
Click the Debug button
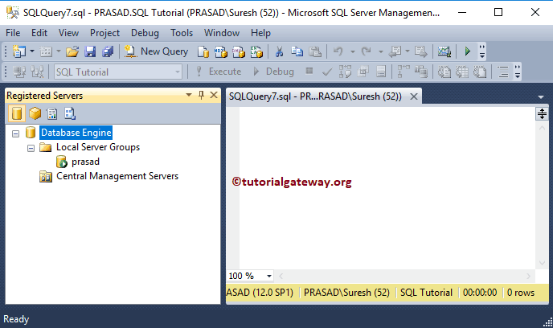273,72
